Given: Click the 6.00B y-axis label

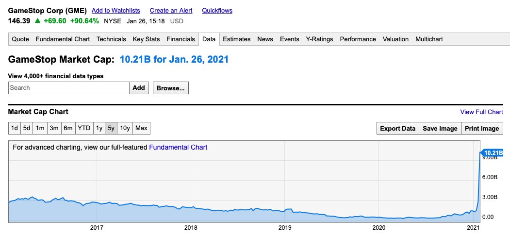Looking at the screenshot, I should 490,177.
